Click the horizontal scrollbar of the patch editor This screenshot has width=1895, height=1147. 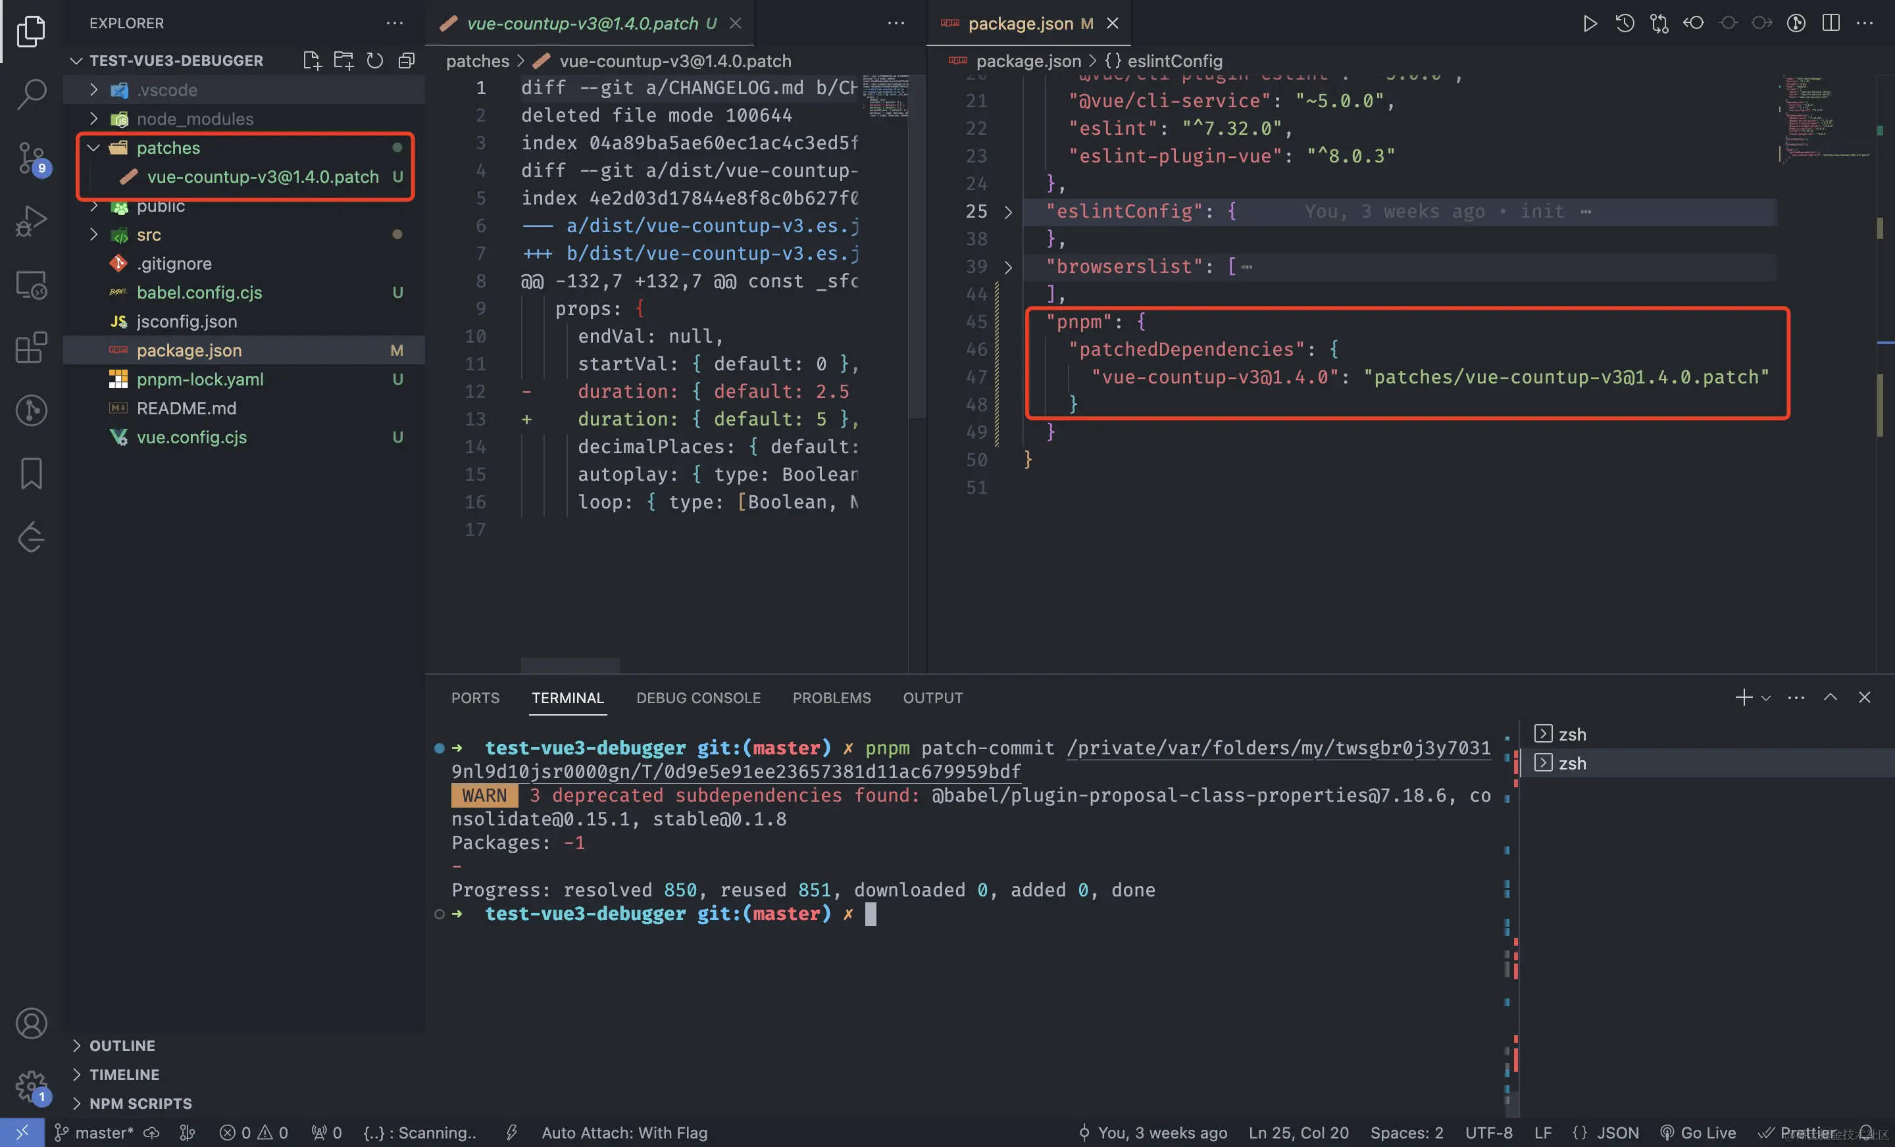pos(570,664)
